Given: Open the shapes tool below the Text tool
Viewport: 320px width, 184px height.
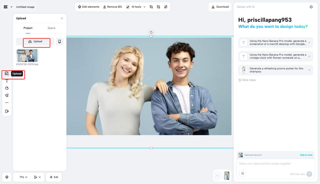Looking at the screenshot, I should click(7, 88).
